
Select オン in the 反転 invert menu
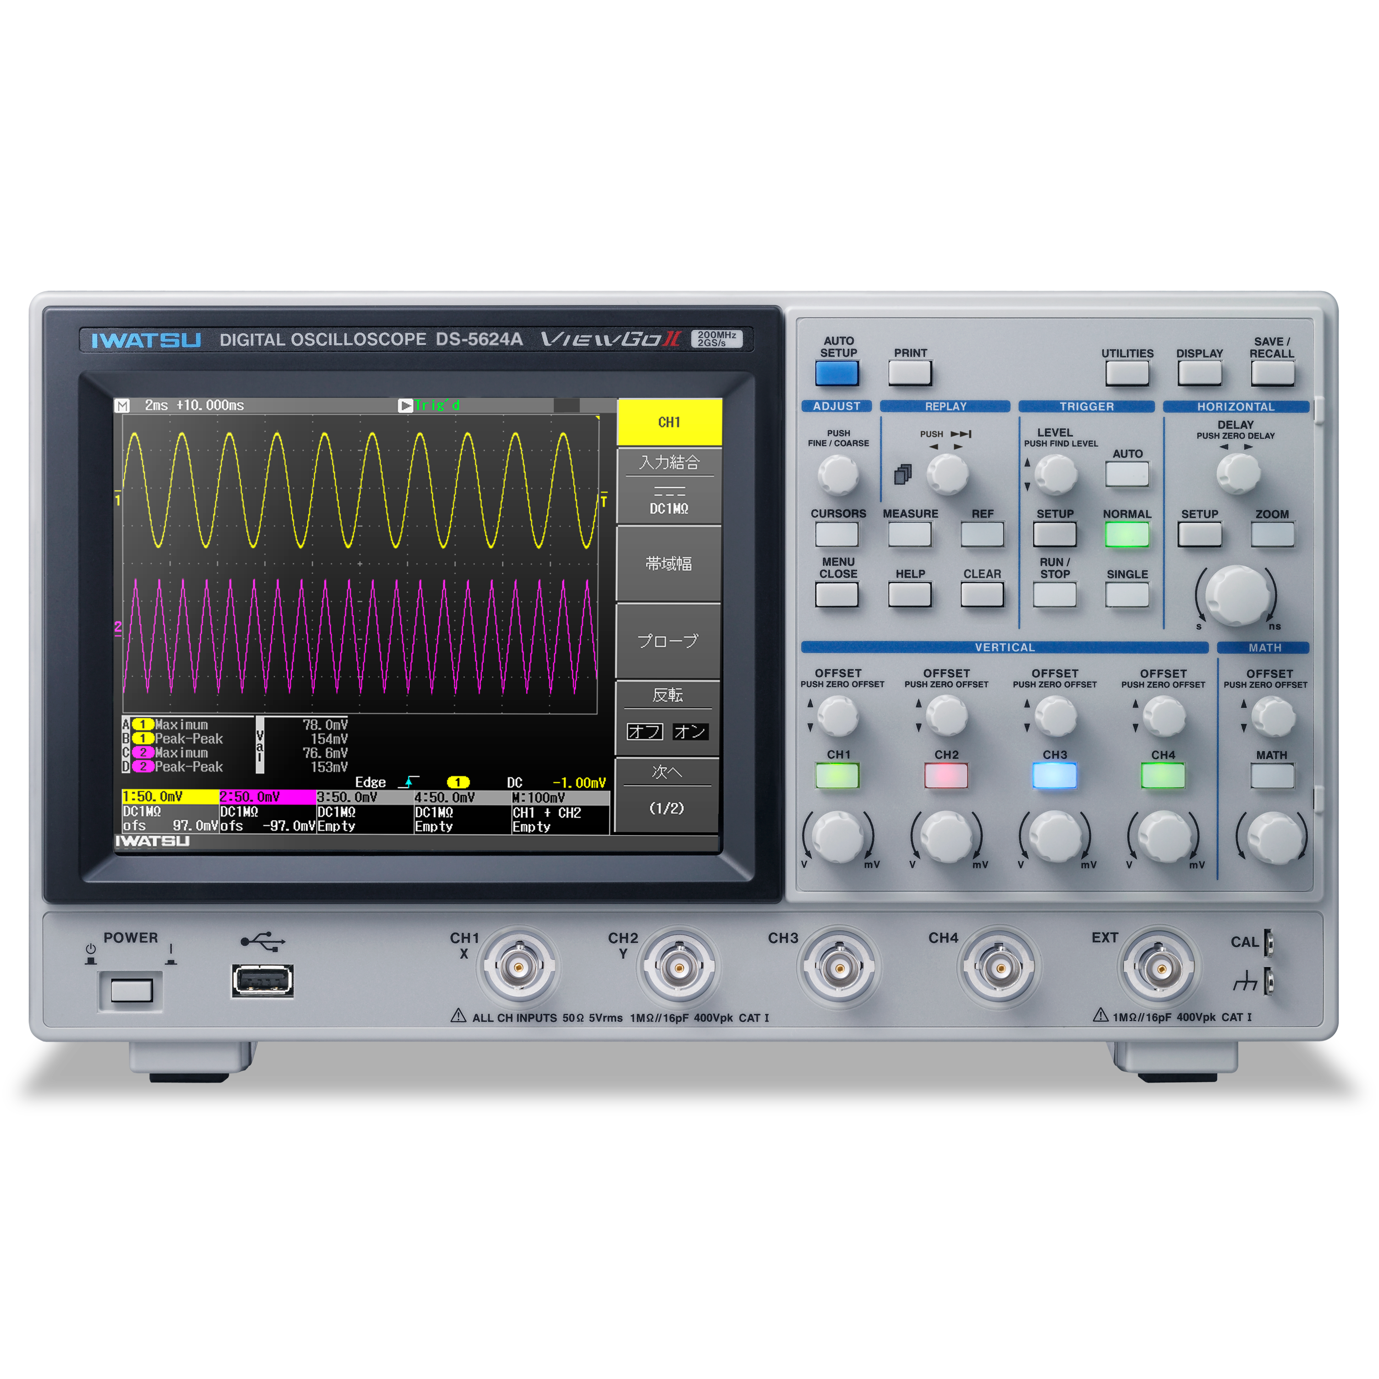point(690,732)
